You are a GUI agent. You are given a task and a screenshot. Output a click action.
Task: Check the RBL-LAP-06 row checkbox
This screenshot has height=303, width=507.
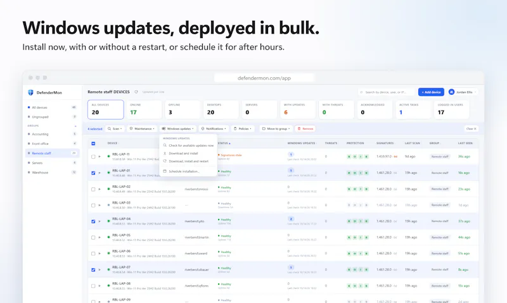[93, 254]
